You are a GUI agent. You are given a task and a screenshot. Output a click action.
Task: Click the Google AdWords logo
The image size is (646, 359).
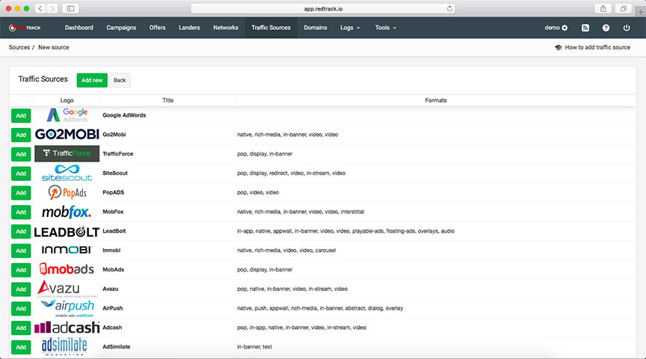tap(67, 115)
